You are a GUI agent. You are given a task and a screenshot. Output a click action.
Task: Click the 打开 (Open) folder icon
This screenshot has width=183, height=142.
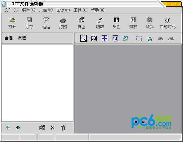(x=12, y=20)
